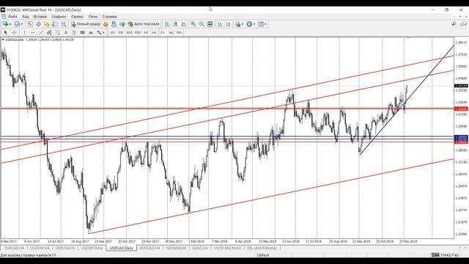
Task: Set timeframe to H1
Action: [x=146, y=32]
